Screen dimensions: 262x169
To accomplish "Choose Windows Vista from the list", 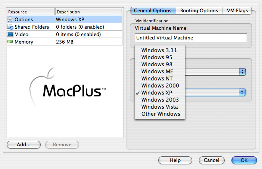I will point(160,107).
